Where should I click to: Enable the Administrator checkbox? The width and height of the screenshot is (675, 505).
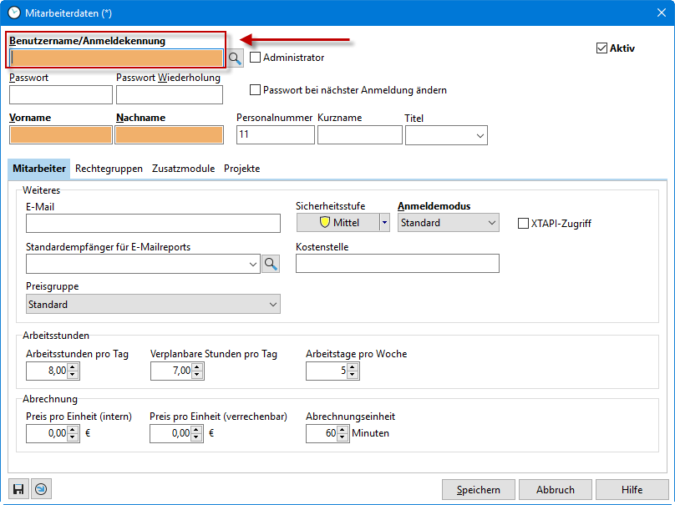click(x=256, y=58)
